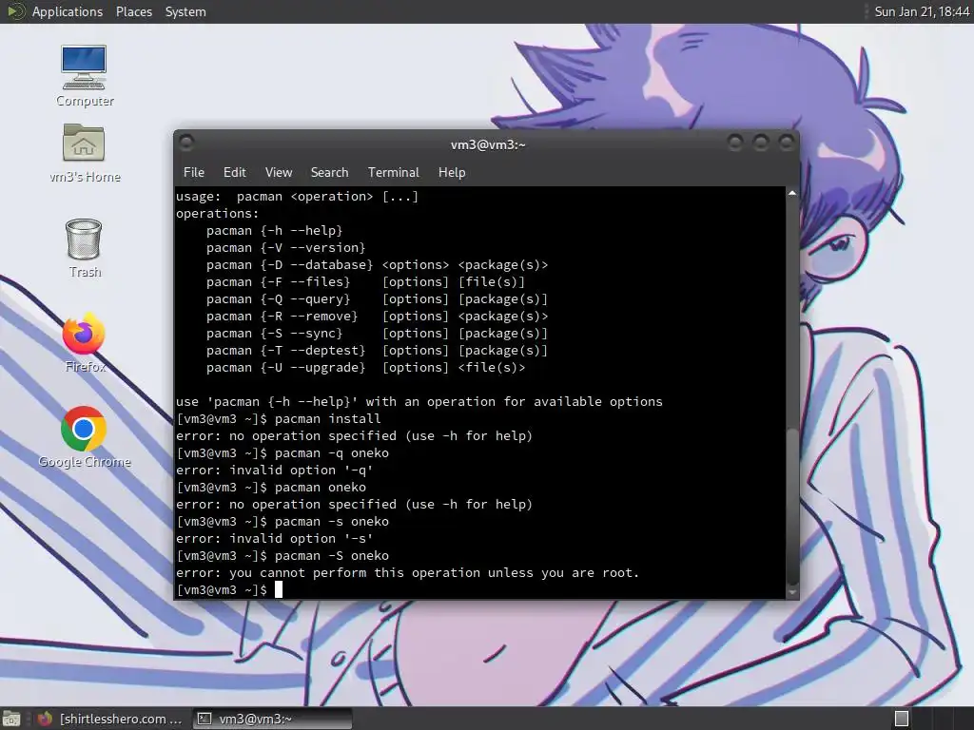Click the terminal title bar vm3@vm3:~
The image size is (974, 730).
point(488,144)
